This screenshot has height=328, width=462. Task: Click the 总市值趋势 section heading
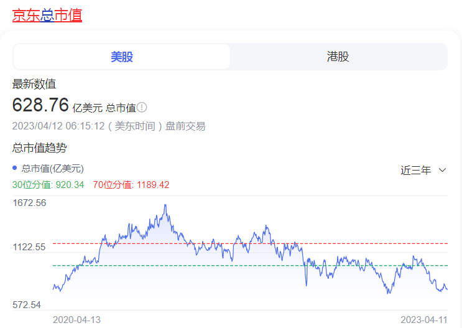[39, 148]
